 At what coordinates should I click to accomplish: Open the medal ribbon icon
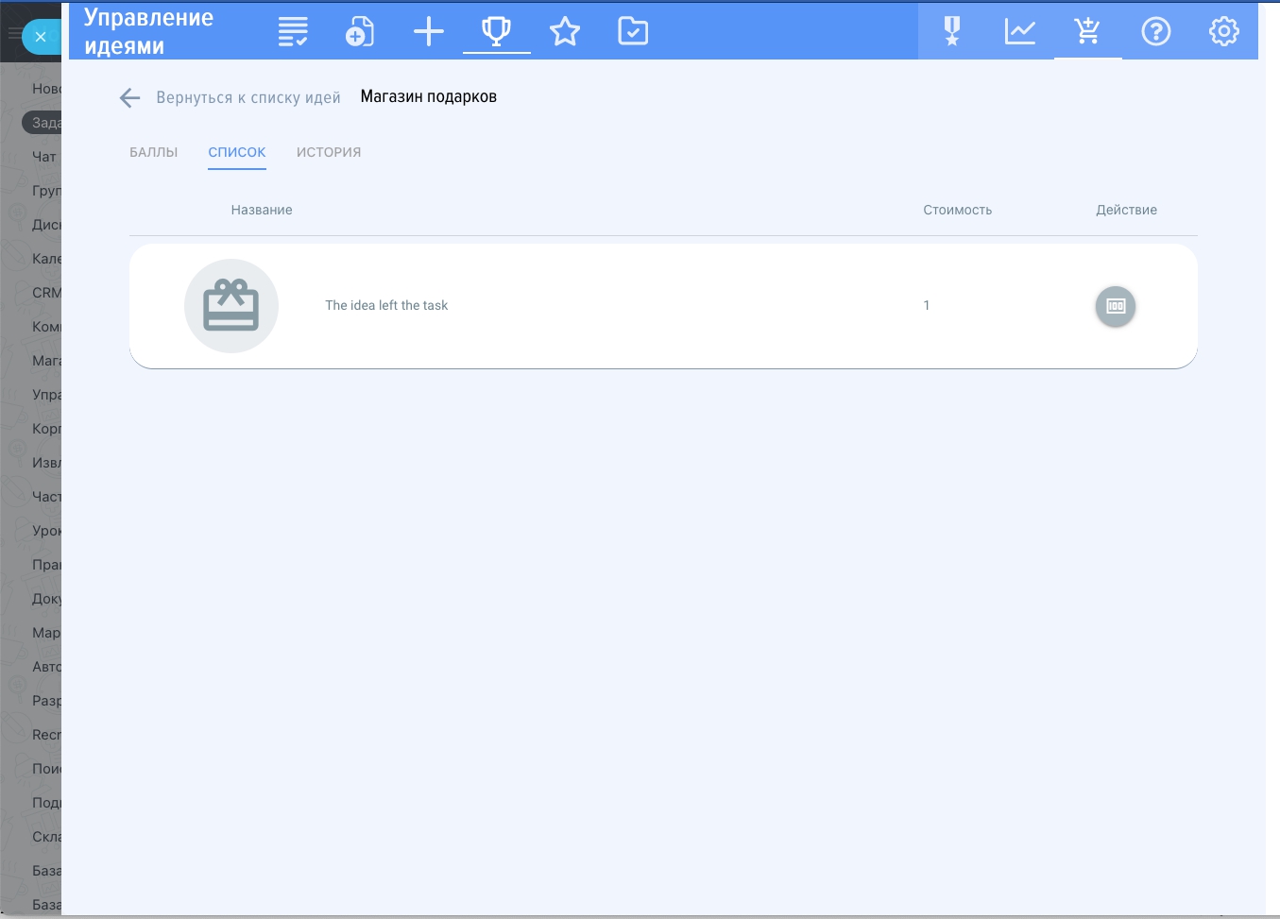click(x=952, y=32)
